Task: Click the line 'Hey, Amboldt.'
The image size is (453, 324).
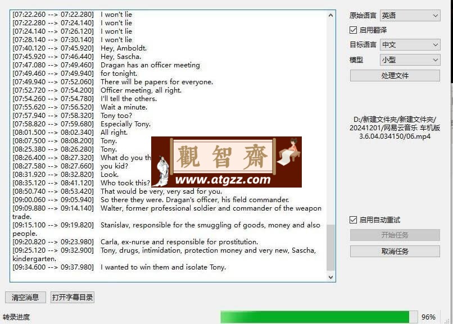Action: [x=124, y=48]
